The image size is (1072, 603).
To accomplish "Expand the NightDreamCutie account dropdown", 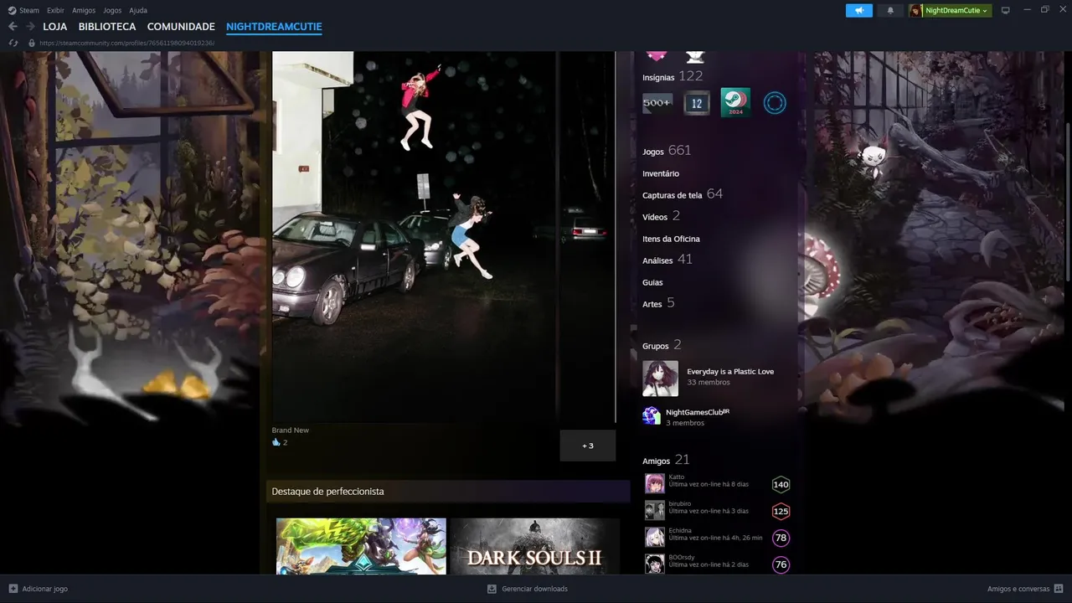I will coord(951,10).
